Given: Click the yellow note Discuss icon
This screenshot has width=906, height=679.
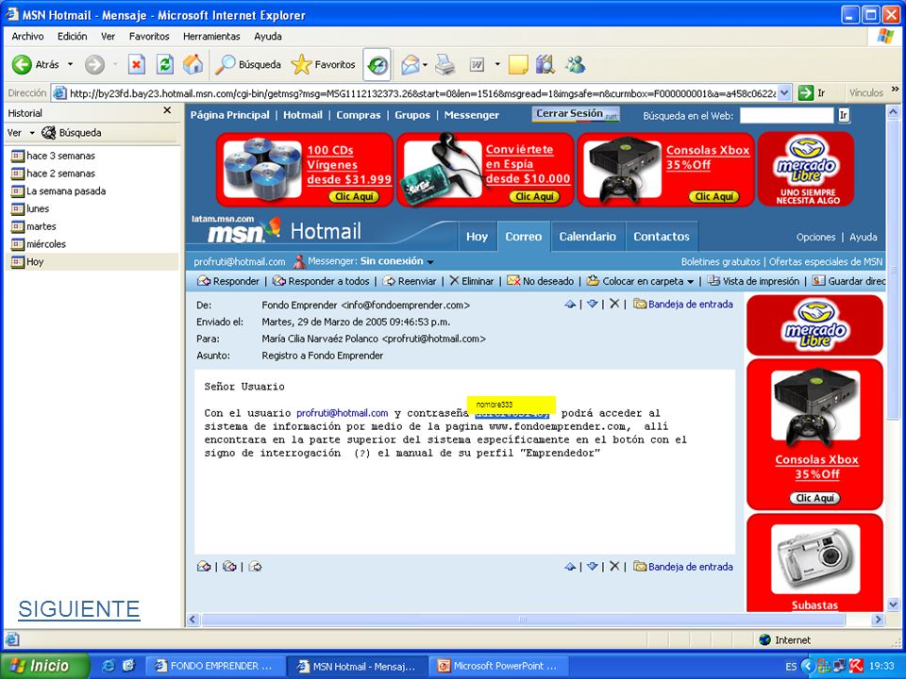Looking at the screenshot, I should pyautogui.click(x=518, y=65).
